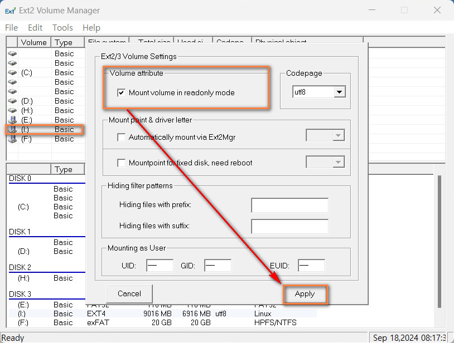Click the first unlabeled drive icon in volume list

tap(12, 53)
